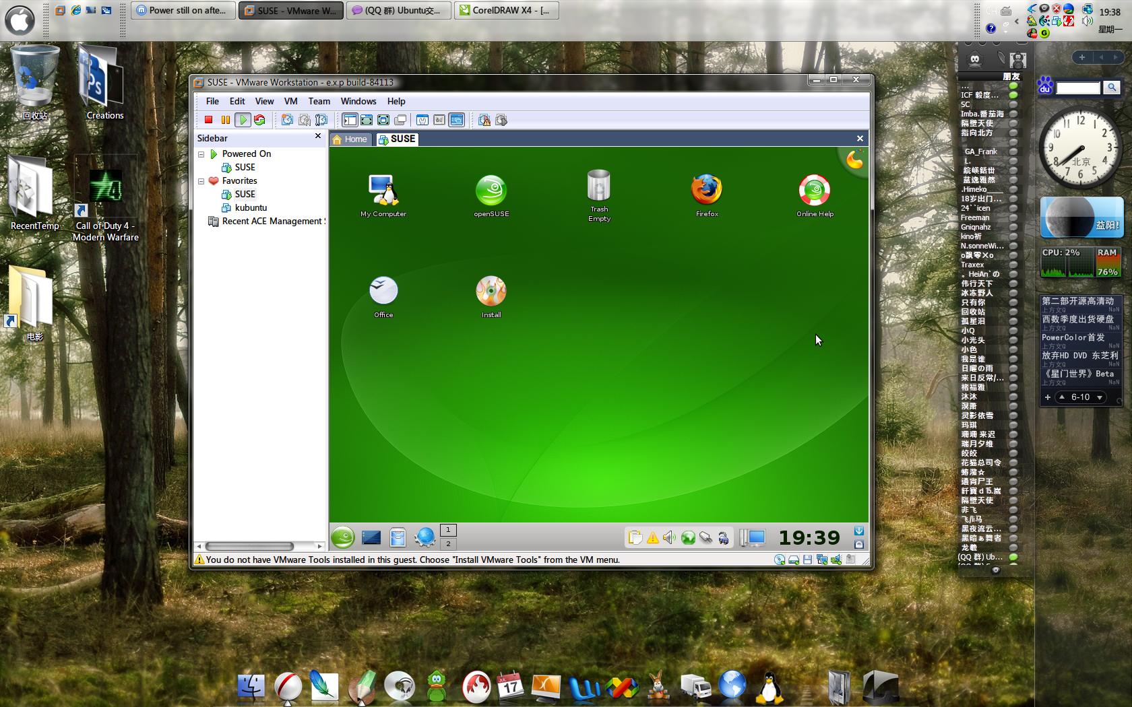Power off the VM with red stop button
The height and width of the screenshot is (707, 1132).
[x=209, y=120]
